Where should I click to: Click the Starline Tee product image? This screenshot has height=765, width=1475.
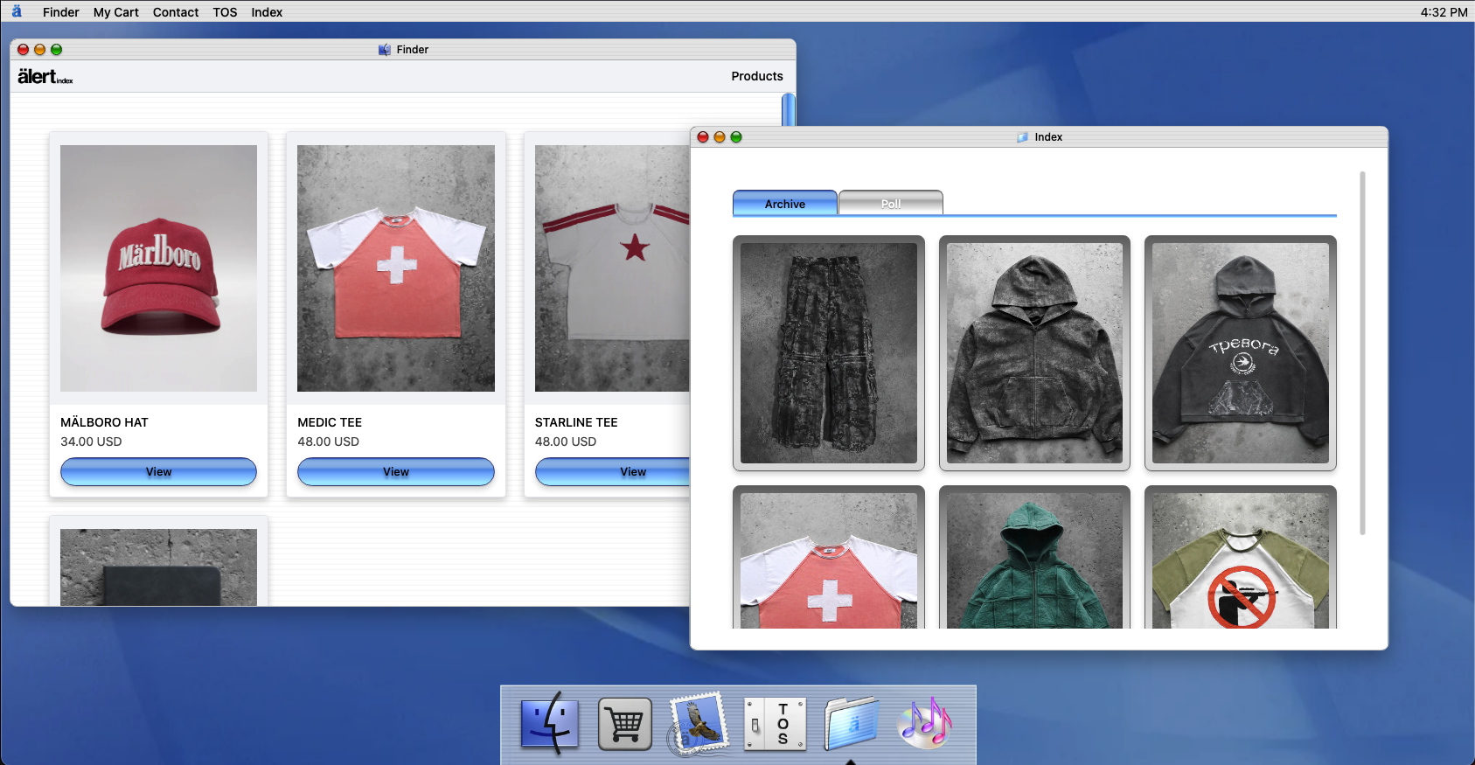612,268
